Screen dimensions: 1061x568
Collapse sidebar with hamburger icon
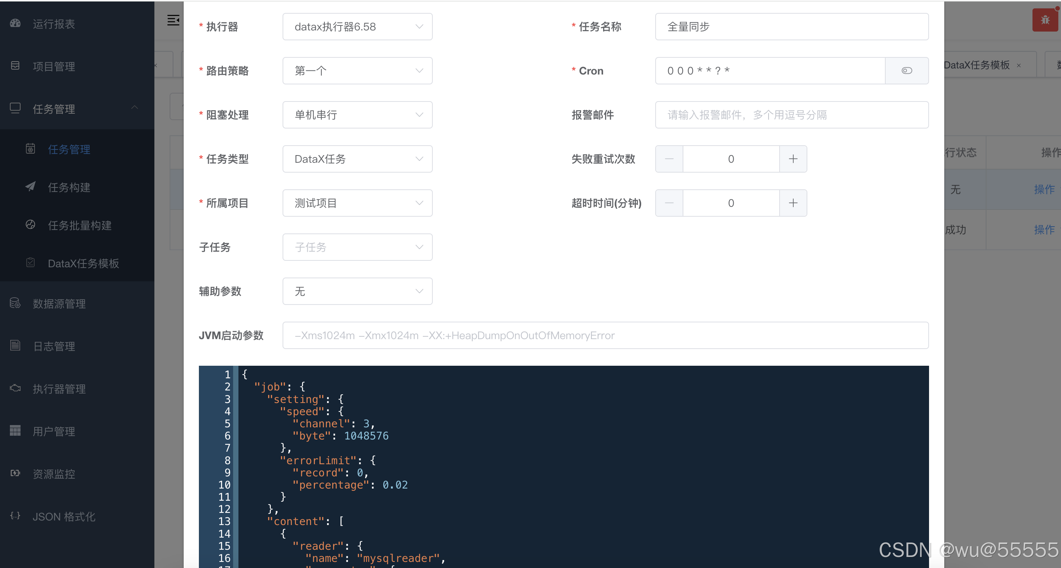pyautogui.click(x=173, y=20)
